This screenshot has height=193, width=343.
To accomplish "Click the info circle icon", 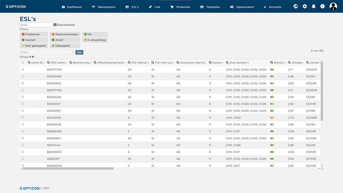I will point(322,6).
